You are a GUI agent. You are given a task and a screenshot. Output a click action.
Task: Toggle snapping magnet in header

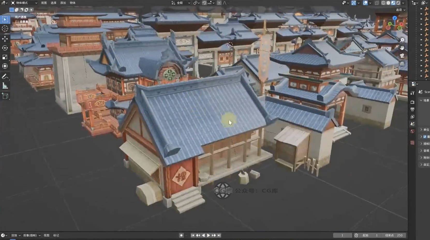click(x=204, y=3)
